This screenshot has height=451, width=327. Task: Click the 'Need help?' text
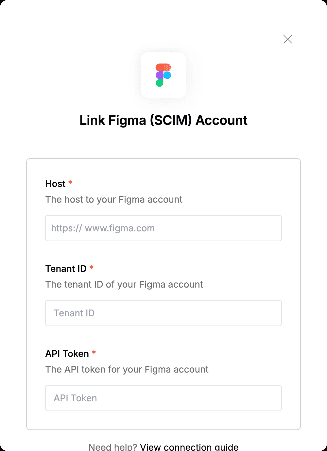click(x=113, y=447)
